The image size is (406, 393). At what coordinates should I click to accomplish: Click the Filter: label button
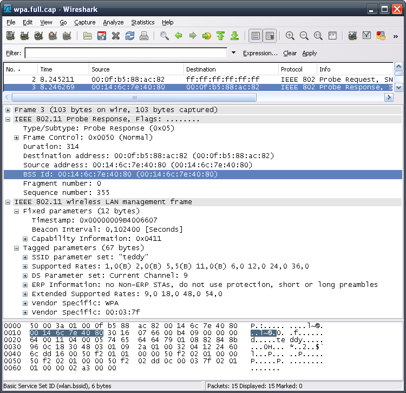pos(14,53)
